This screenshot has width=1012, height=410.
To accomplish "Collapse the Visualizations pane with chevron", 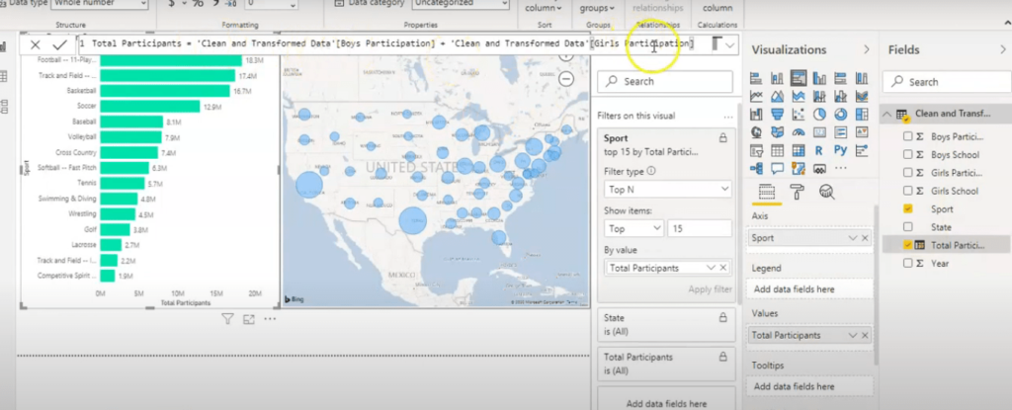I will click(866, 49).
